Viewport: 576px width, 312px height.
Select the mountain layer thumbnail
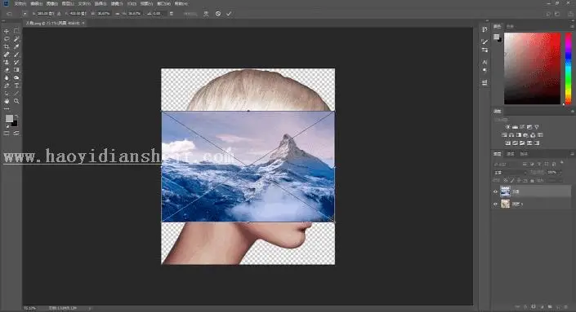point(506,191)
